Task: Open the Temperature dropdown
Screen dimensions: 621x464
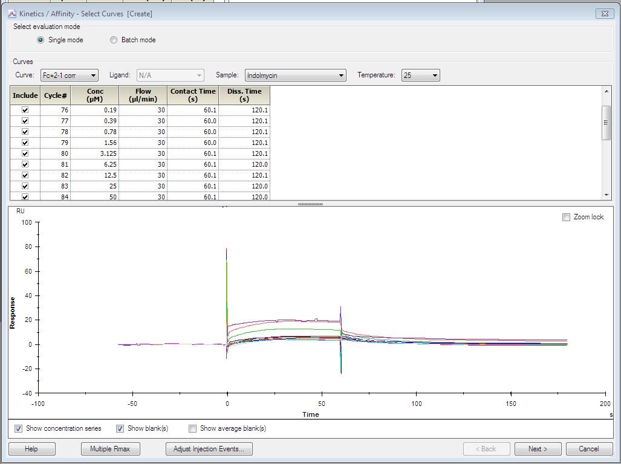Action: 421,76
